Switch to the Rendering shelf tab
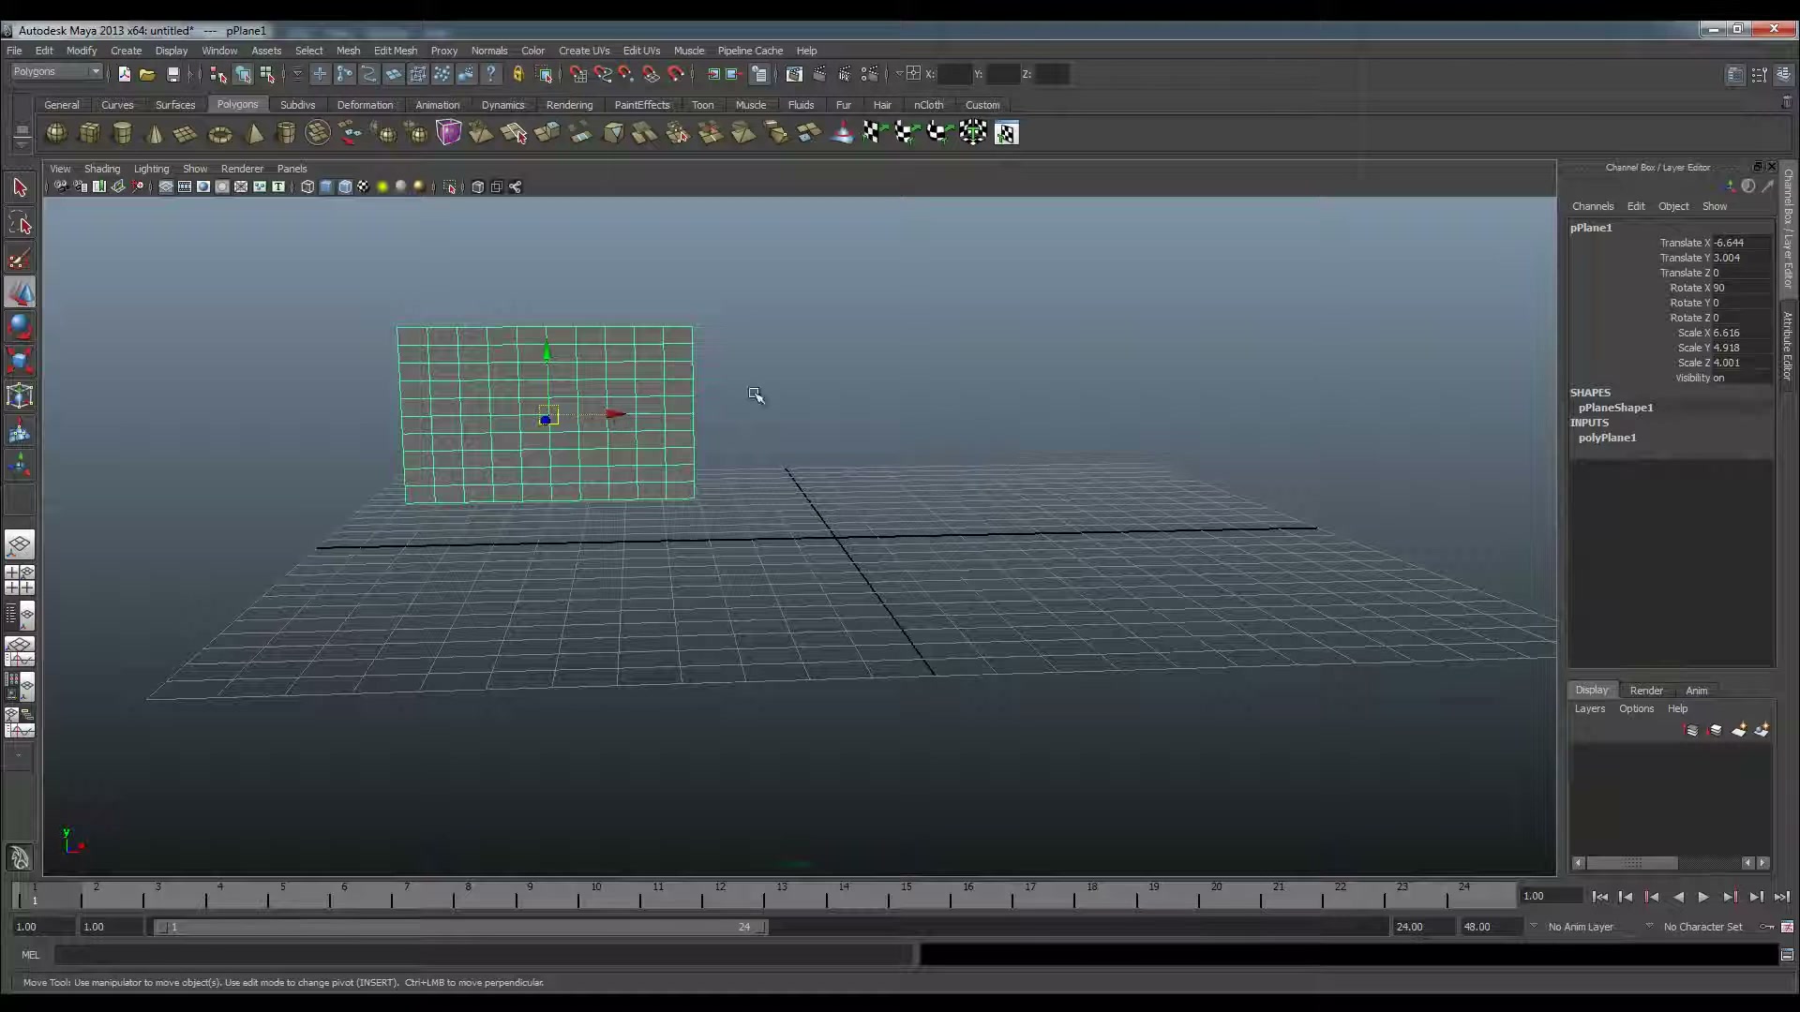Image resolution: width=1800 pixels, height=1012 pixels. coord(569,105)
